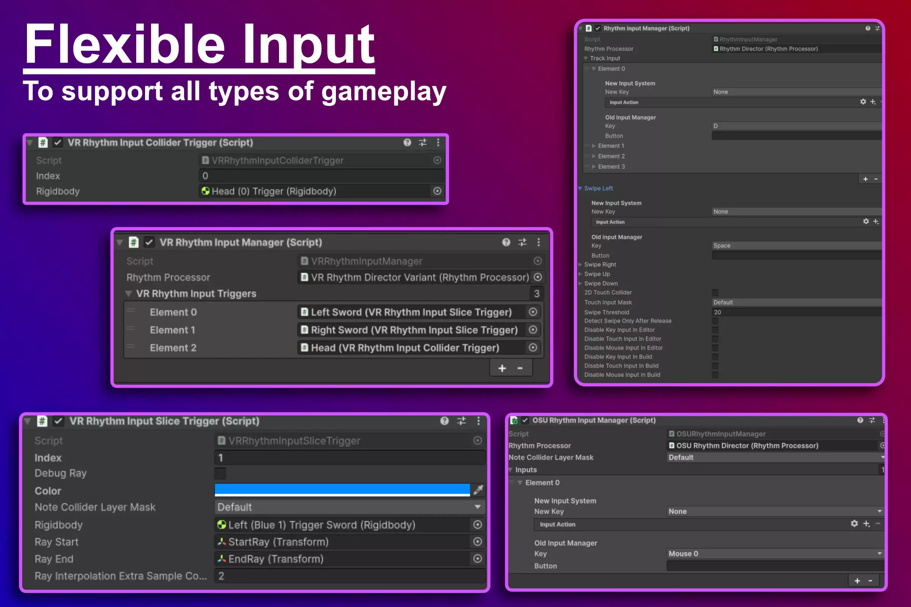Enable the Debug Ray checkbox
This screenshot has width=911, height=607.
pyautogui.click(x=220, y=473)
